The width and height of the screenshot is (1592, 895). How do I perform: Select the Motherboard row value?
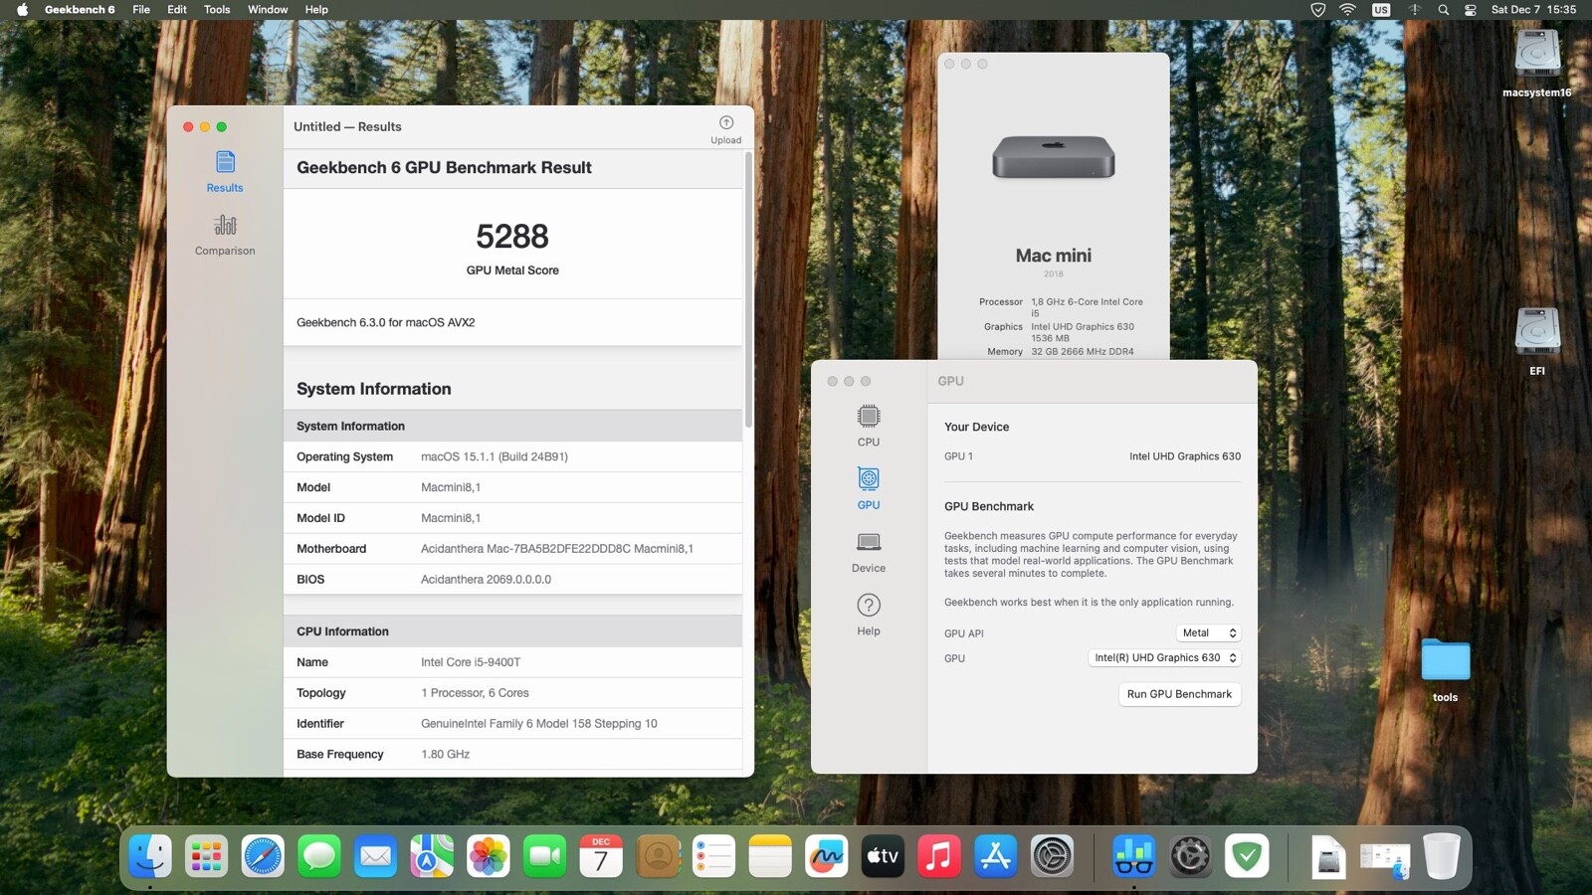point(556,549)
